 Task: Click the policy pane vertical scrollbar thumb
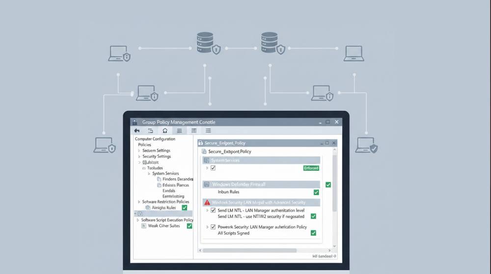334,184
